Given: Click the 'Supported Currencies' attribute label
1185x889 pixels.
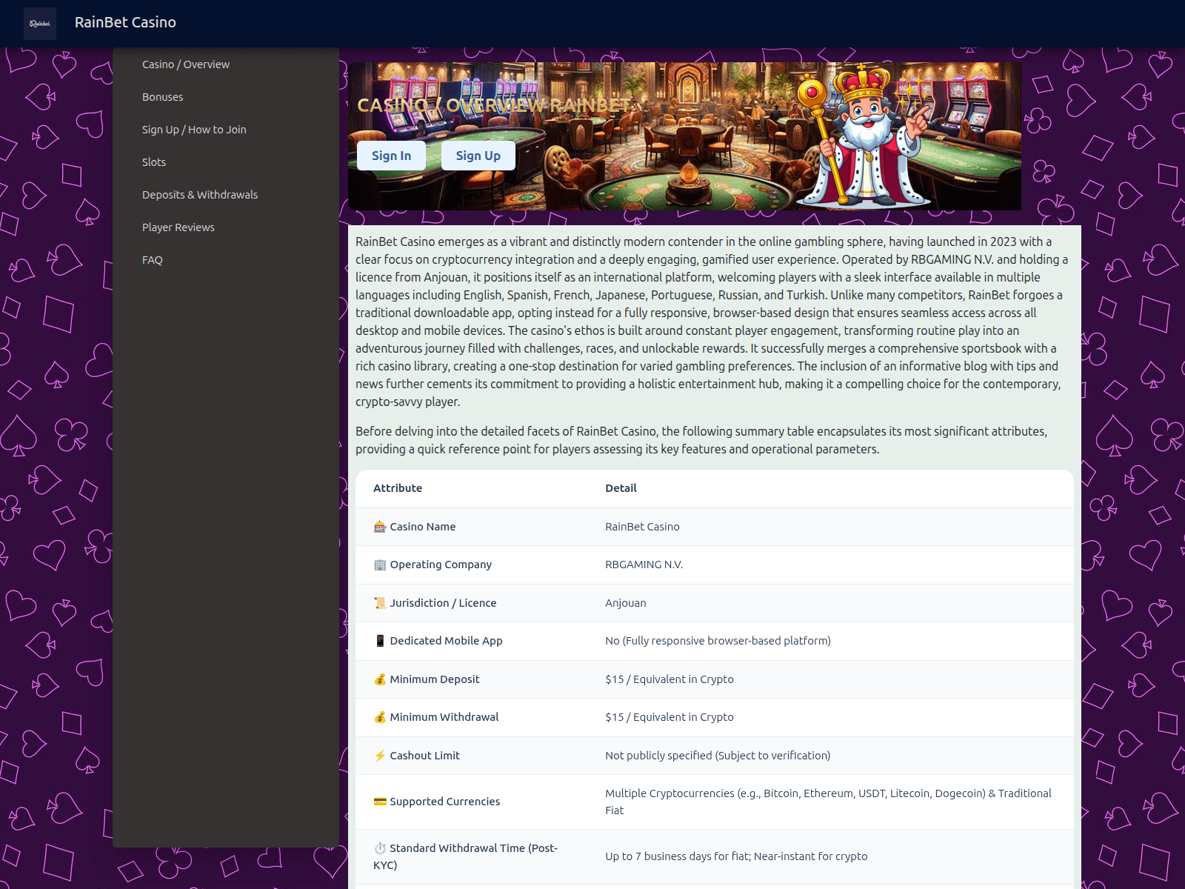Looking at the screenshot, I should coord(445,802).
